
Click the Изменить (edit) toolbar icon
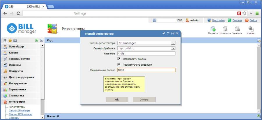[x=225, y=29]
